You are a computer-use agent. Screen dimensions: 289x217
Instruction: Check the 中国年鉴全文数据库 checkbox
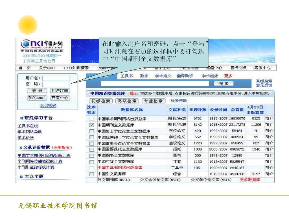[x=92, y=162]
